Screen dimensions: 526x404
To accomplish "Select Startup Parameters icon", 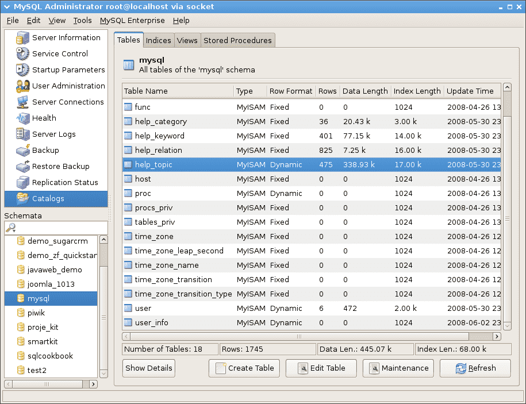I will coord(22,70).
